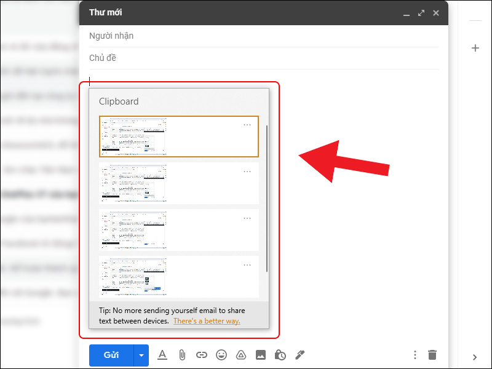Screen dimensions: 492x369
Task: Open the first clipboard item's ellipsis menu
Action: pyautogui.click(x=247, y=125)
